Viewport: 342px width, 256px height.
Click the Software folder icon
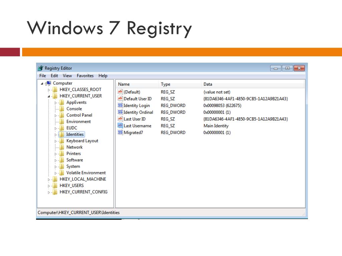coord(62,160)
